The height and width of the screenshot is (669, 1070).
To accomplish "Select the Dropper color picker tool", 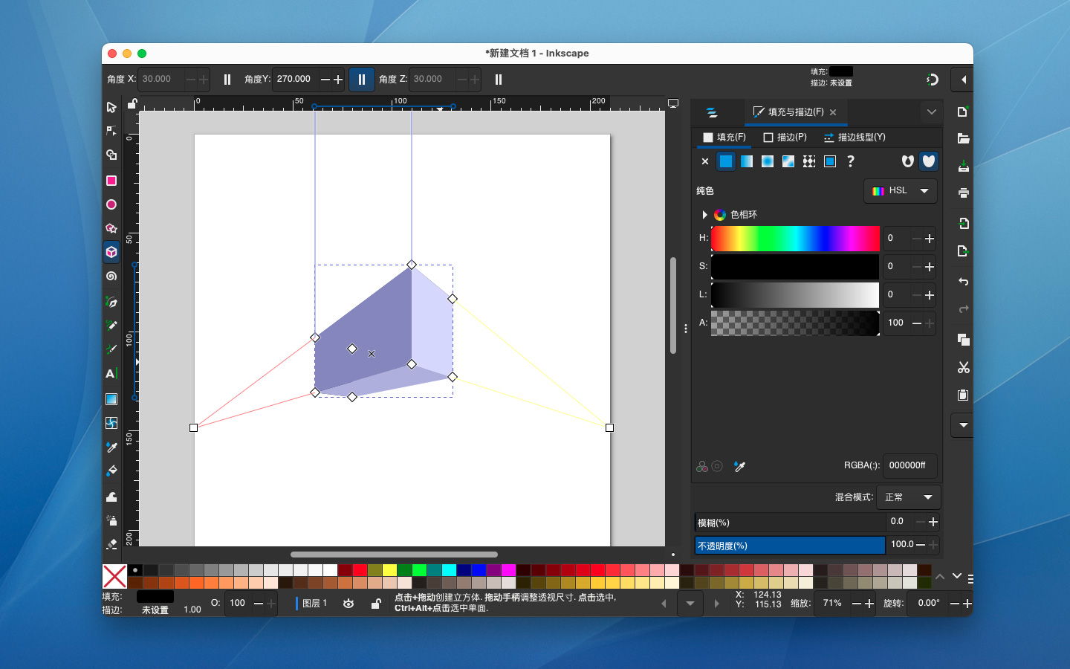I will click(111, 447).
